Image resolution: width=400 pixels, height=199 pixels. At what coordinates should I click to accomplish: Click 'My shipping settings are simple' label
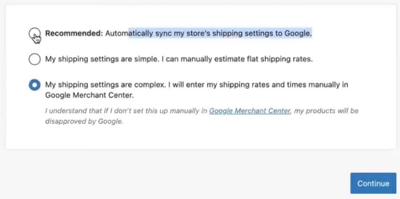point(93,59)
